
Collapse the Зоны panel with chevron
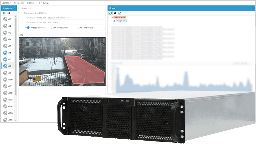pos(252,8)
